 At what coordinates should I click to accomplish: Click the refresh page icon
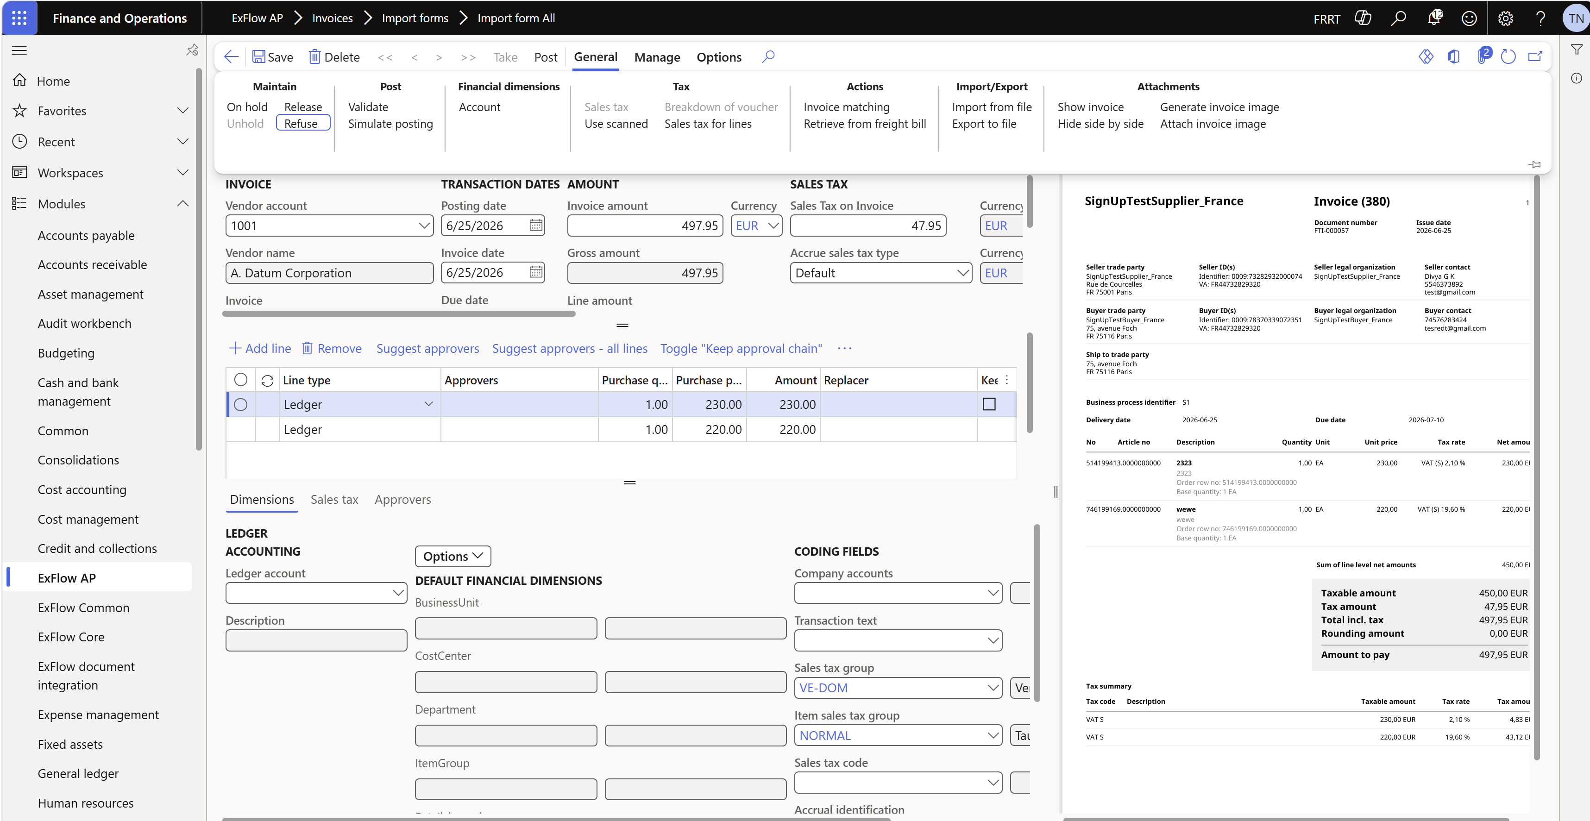point(1508,57)
